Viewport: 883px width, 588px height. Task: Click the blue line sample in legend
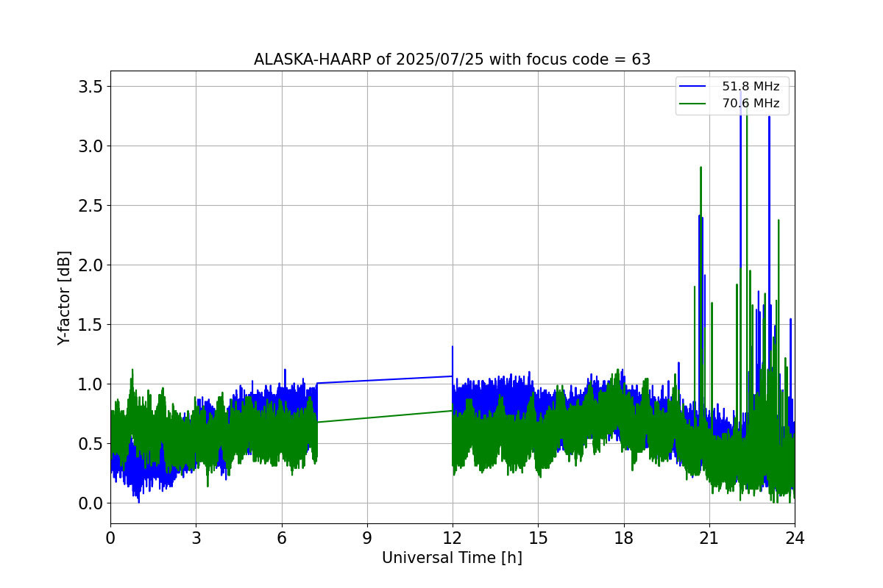click(693, 87)
